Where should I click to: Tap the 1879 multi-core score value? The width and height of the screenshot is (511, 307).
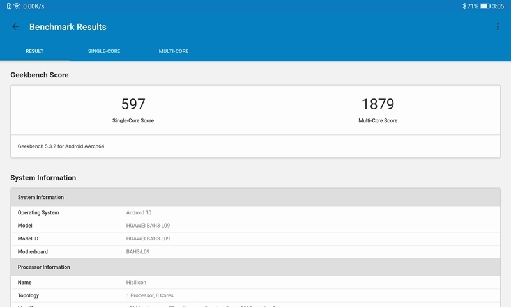click(x=378, y=104)
